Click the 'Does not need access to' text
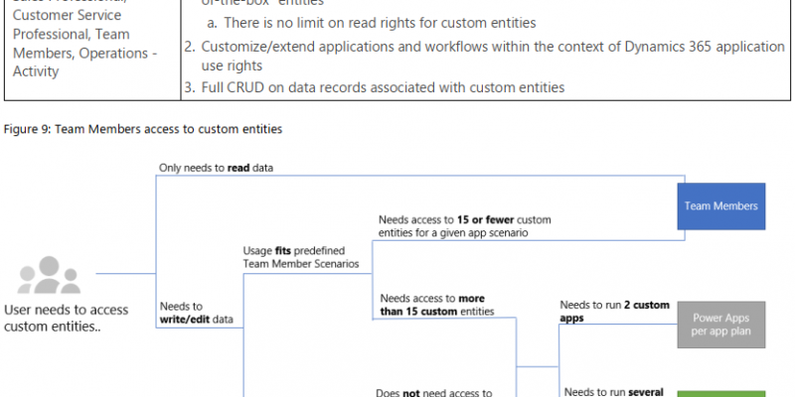 coord(434,392)
